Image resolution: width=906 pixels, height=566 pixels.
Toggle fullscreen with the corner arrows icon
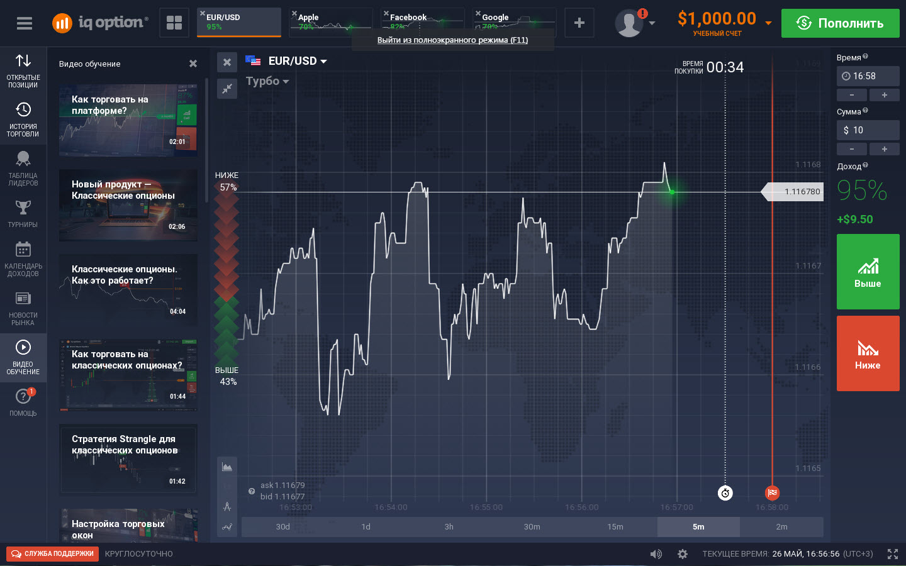point(893,554)
